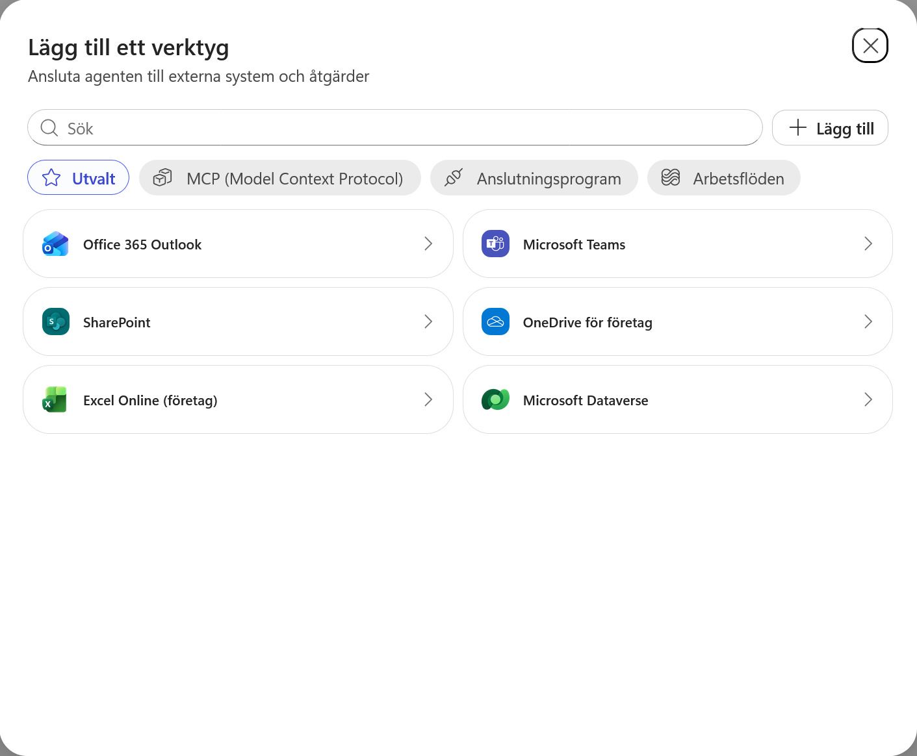The image size is (917, 756).
Task: Click the OneDrive för företag cloud icon
Action: (495, 322)
